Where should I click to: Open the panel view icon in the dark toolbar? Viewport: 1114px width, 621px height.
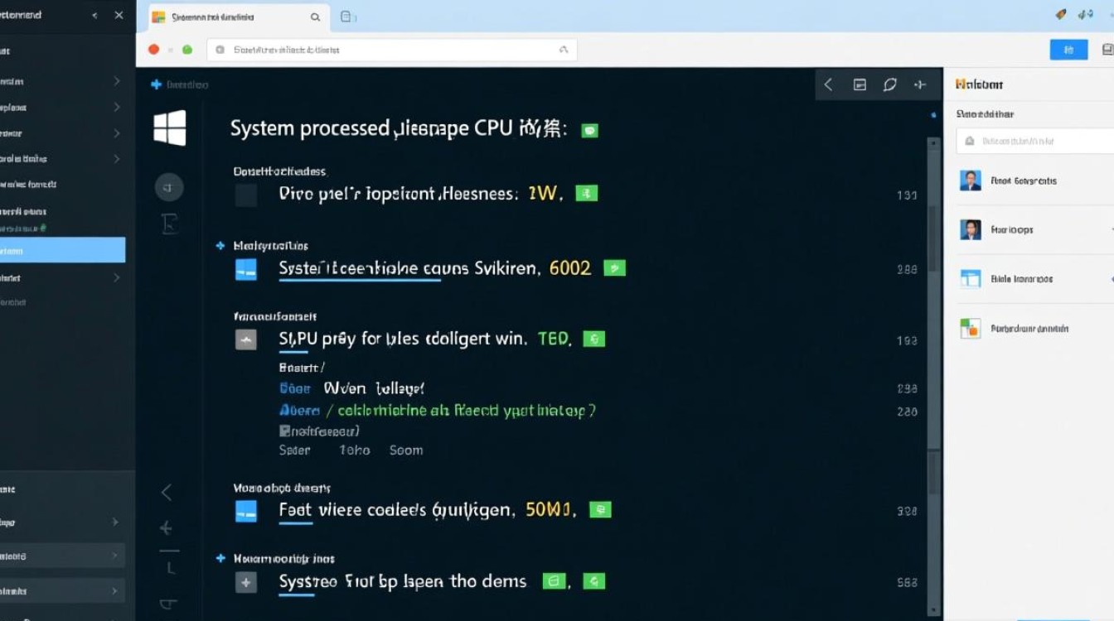pyautogui.click(x=860, y=84)
